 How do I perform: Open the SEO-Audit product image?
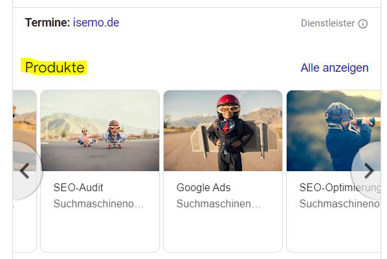click(x=100, y=130)
